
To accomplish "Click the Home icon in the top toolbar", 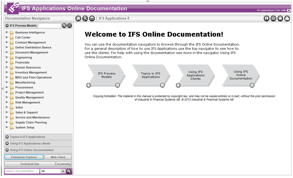I will coord(78,18).
